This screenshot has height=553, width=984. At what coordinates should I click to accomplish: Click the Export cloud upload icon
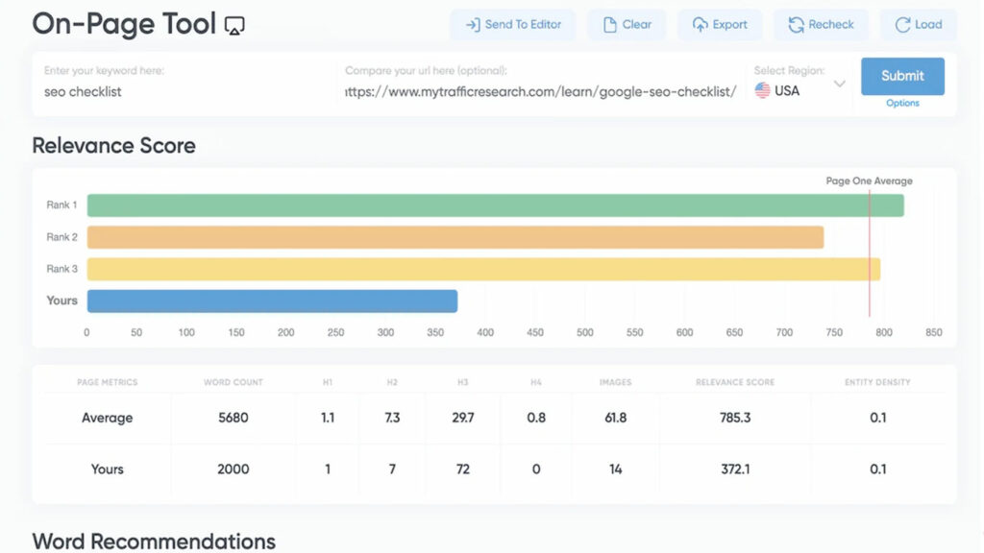click(x=700, y=25)
